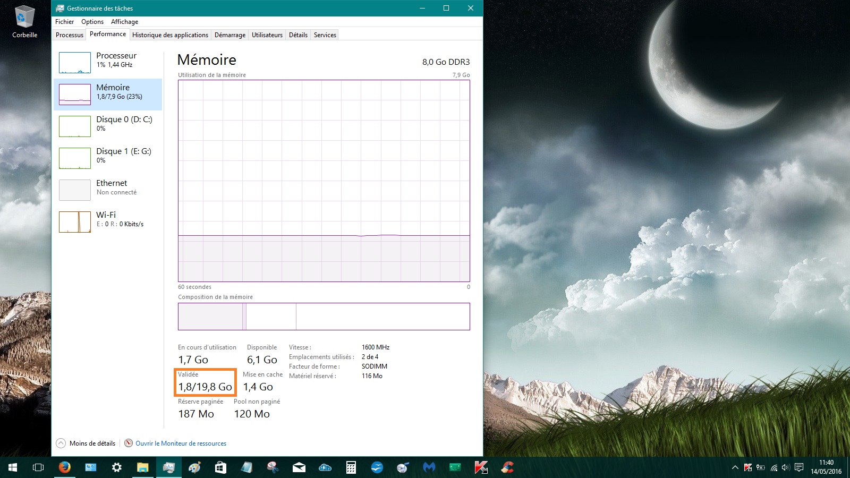
Task: Open the Wi-Fi network tray icon
Action: pos(774,467)
